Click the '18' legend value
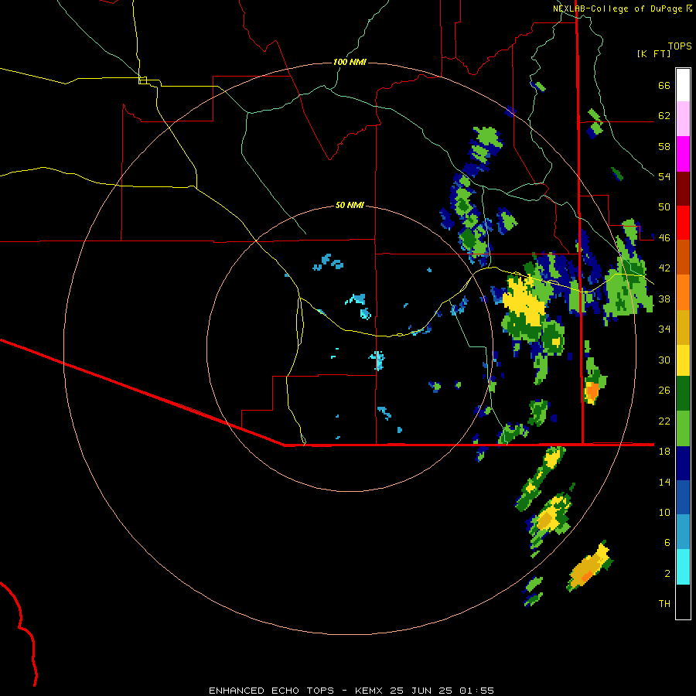The width and height of the screenshot is (696, 696). click(664, 452)
